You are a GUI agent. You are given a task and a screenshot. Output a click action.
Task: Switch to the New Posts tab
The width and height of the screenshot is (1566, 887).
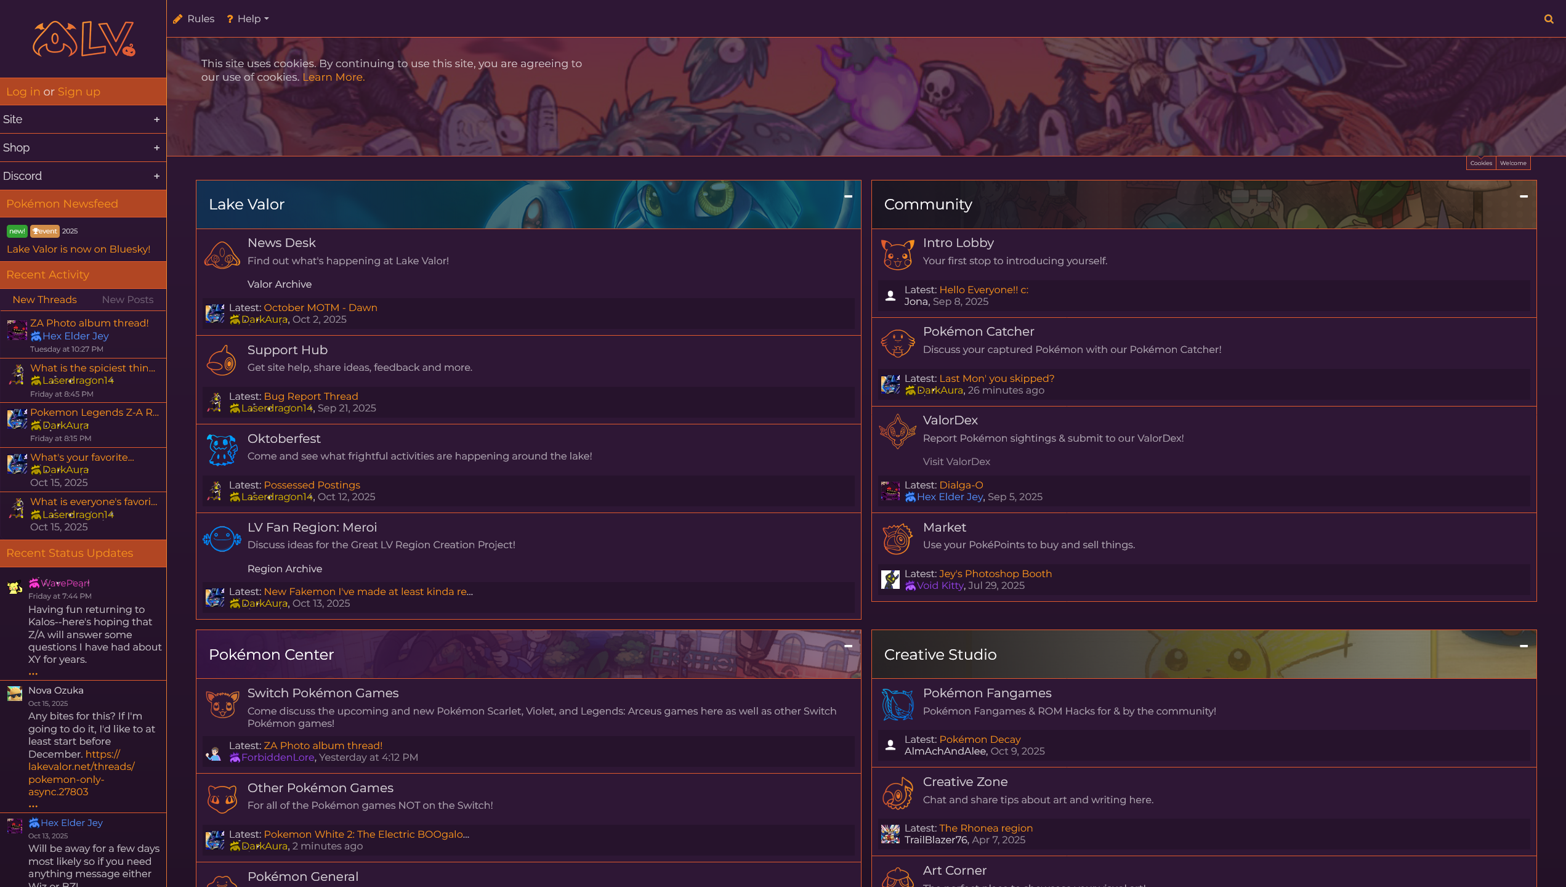coord(127,299)
